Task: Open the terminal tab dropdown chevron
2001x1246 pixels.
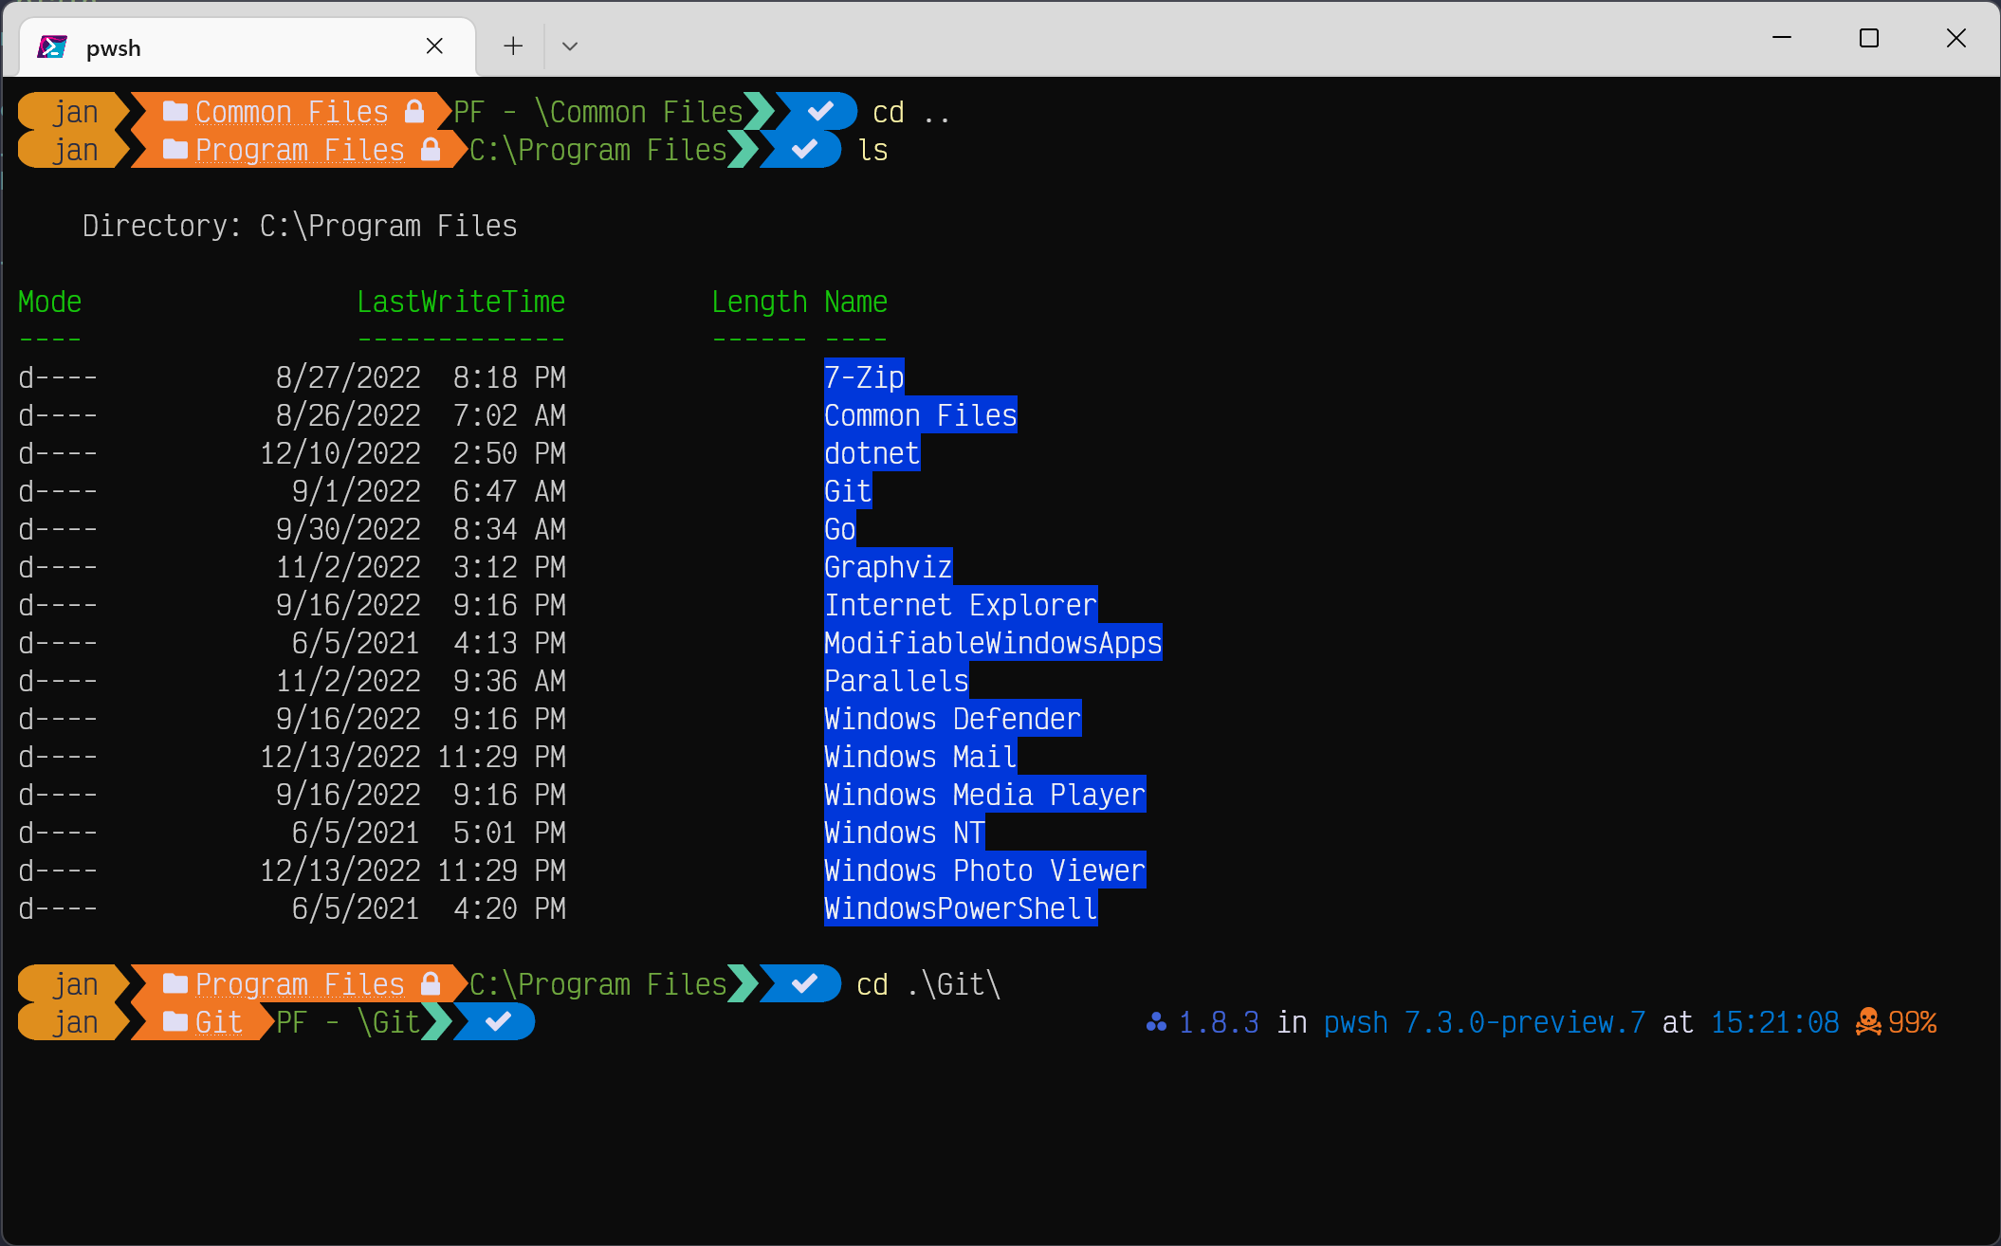Action: click(569, 46)
